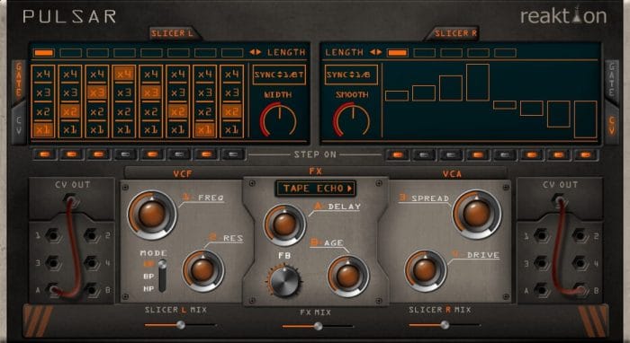Click the Tape Echo DELAY knob
630x343 pixels.
(x=284, y=224)
